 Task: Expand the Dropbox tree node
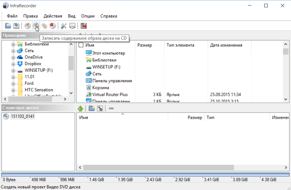pos(13,64)
